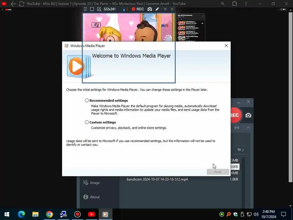Screen dimensions: 293x220
Task: Collapse the overlay bar with double chevron
Action: [x=165, y=9]
